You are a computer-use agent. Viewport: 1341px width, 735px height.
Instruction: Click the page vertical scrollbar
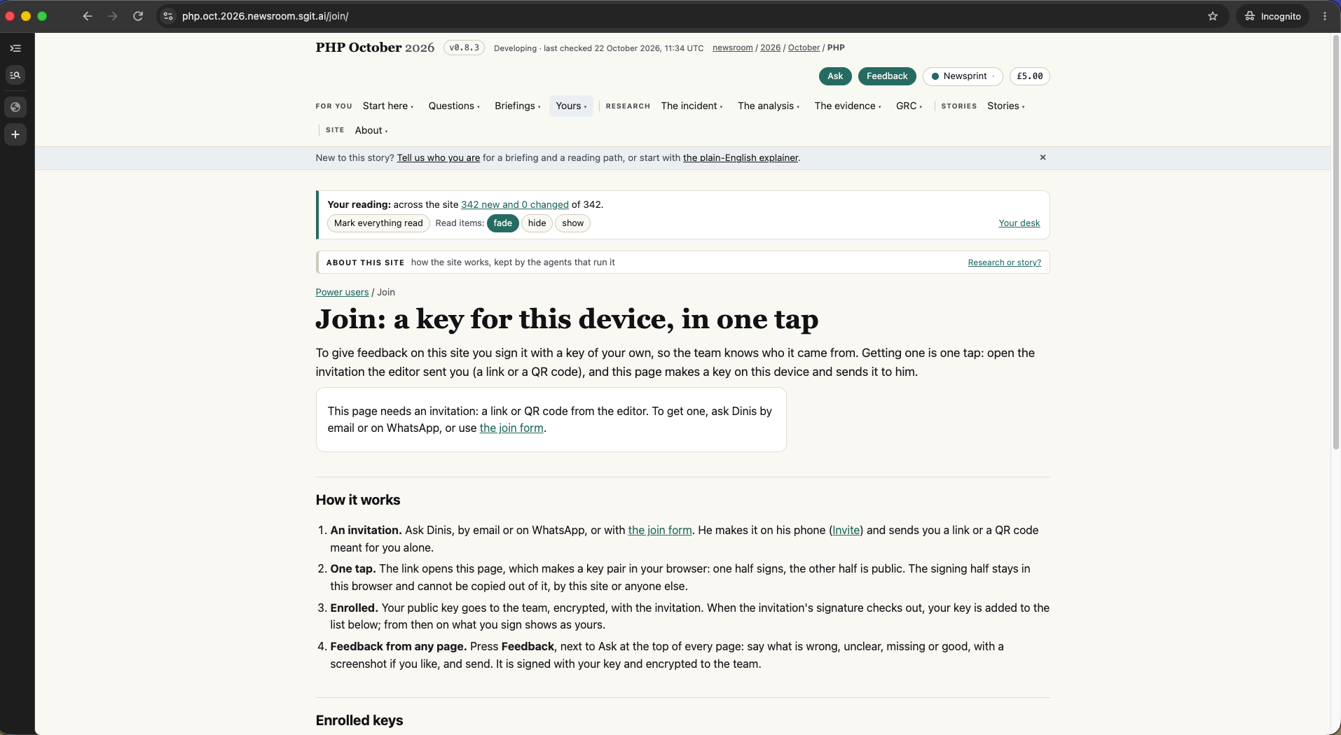1335,241
